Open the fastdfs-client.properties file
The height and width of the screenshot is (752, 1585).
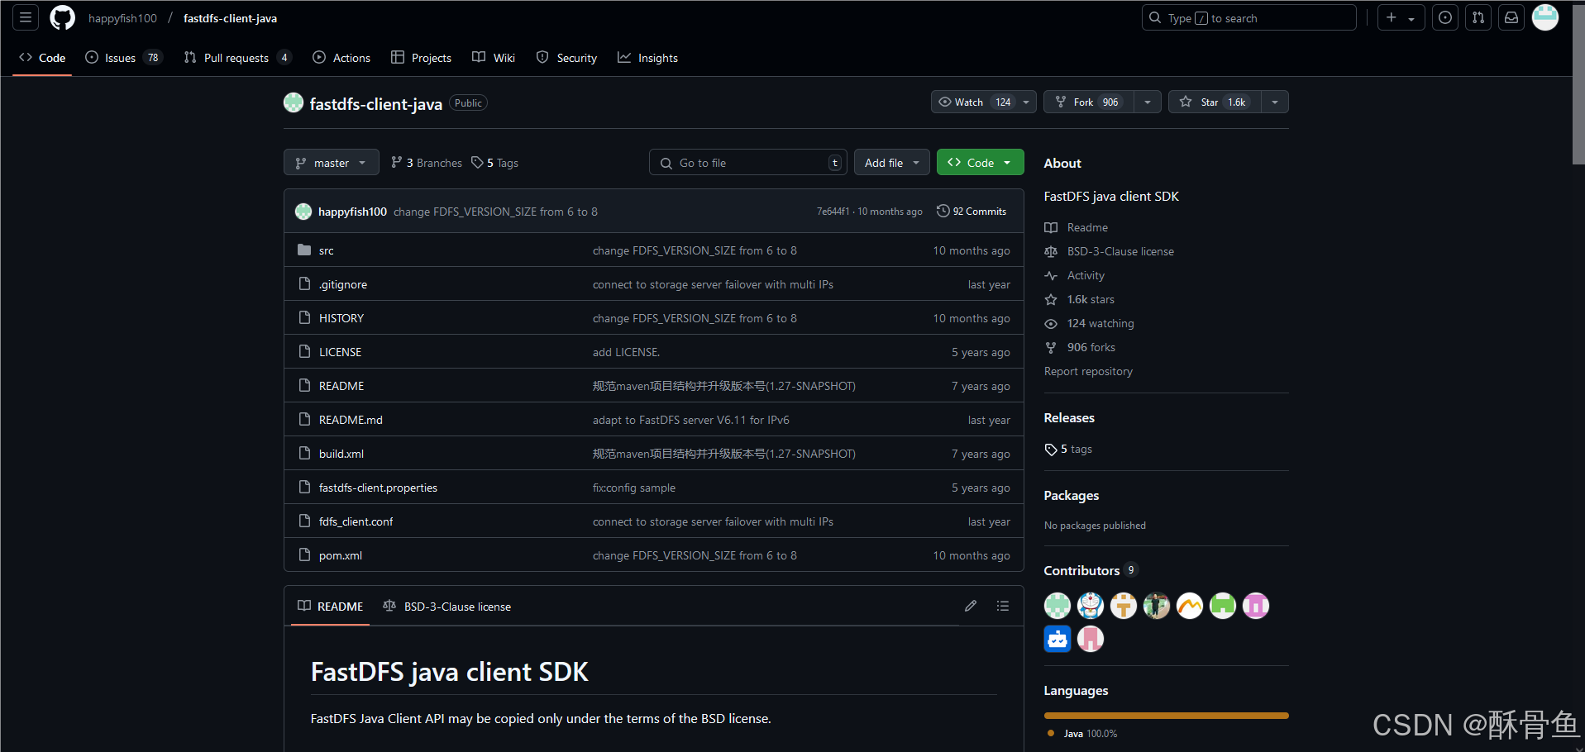coord(378,488)
